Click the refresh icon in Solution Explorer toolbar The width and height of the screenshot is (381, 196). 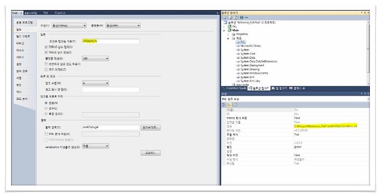tap(235, 18)
